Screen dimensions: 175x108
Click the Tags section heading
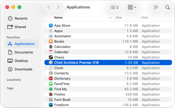pos(10,88)
